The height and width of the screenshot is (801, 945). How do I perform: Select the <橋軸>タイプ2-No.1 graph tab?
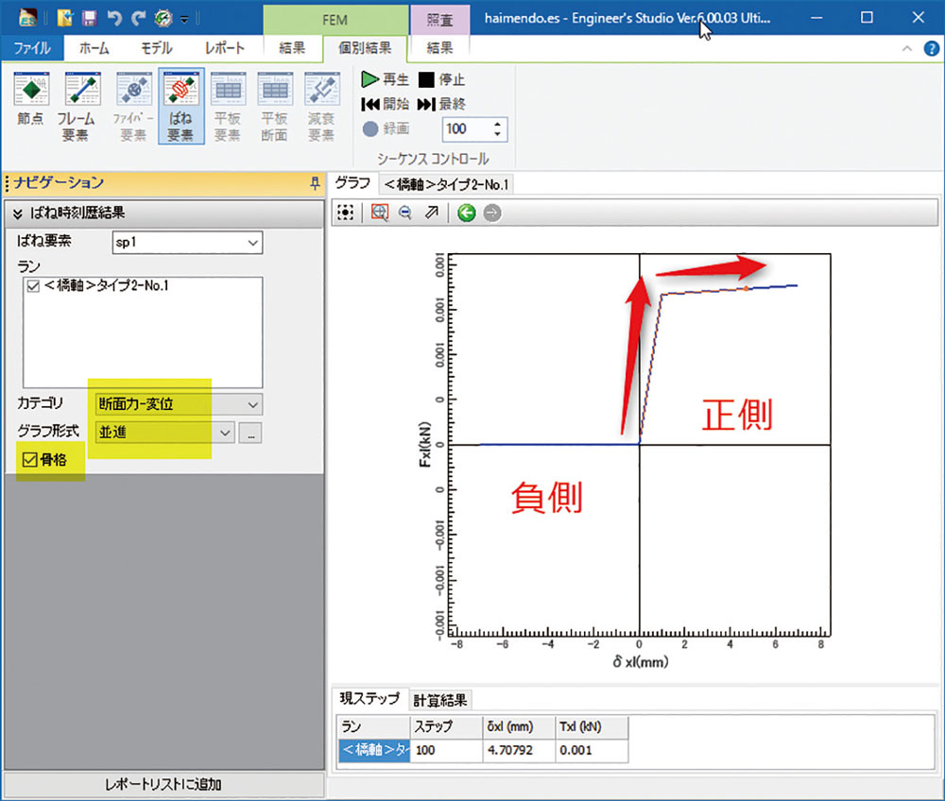tap(447, 184)
